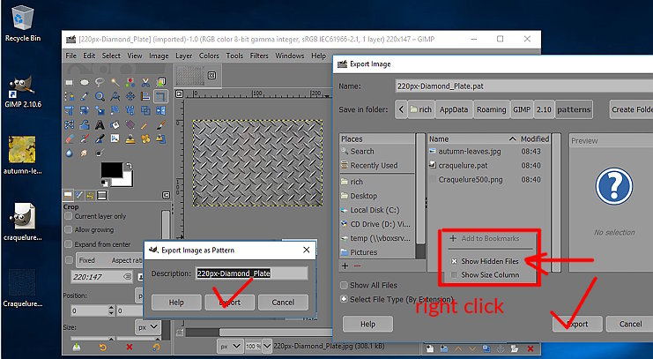
Task: Select the Blur/Sharpen droplet tool
Action: [x=69, y=153]
